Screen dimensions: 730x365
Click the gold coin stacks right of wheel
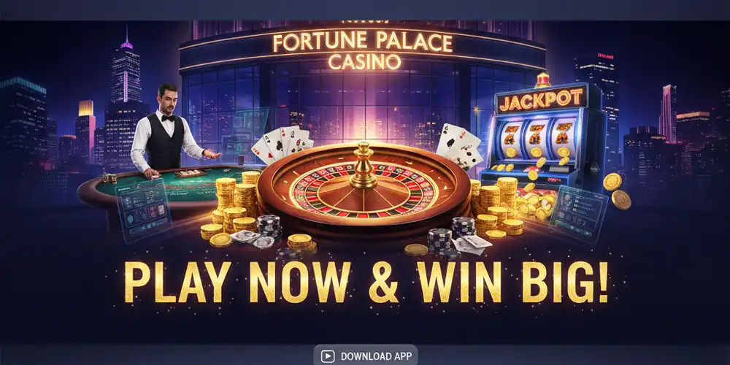coord(496,205)
